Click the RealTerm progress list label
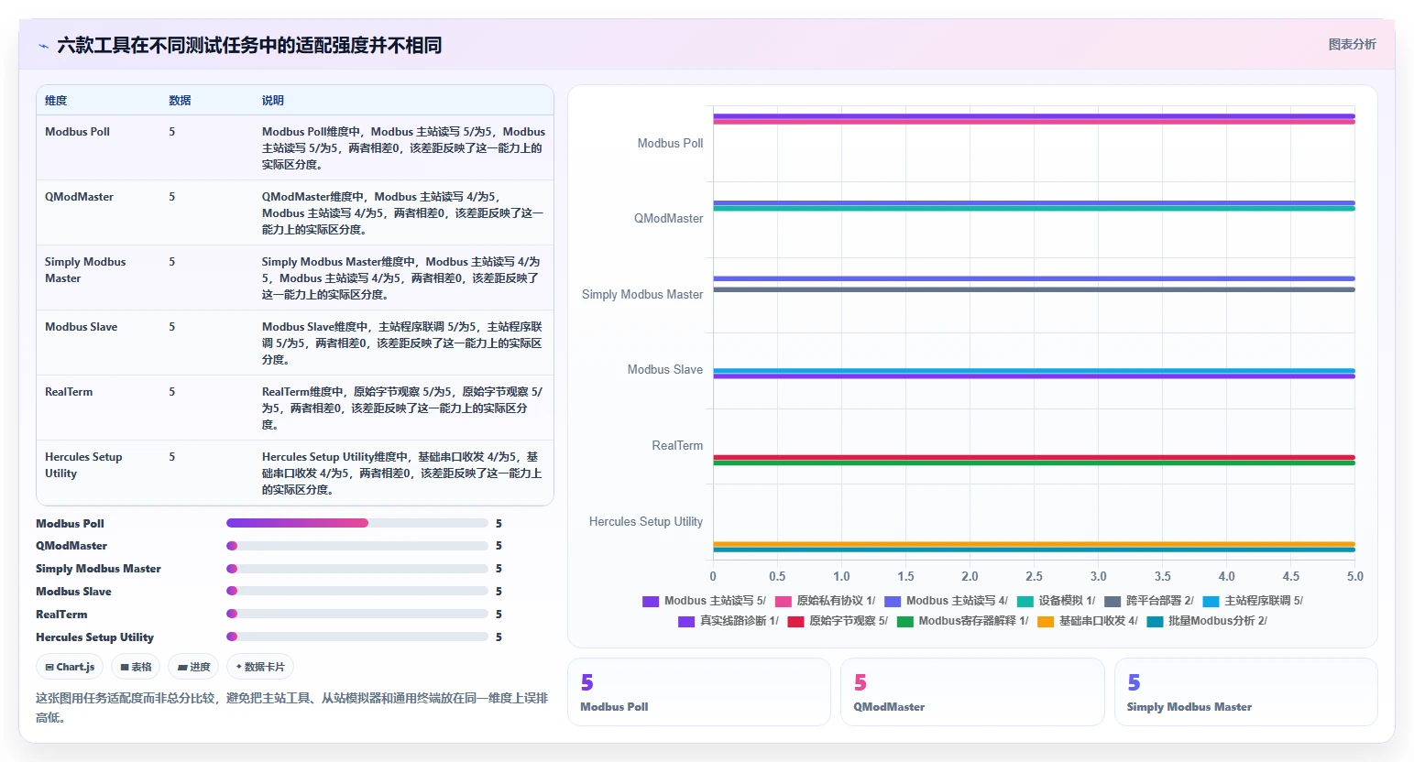The width and height of the screenshot is (1414, 762). pyautogui.click(x=61, y=615)
